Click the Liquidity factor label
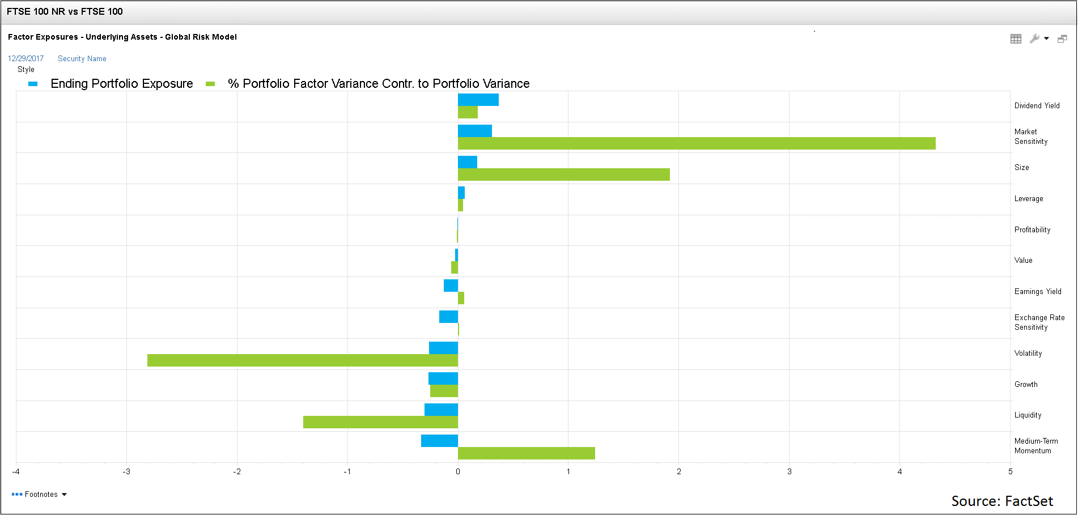This screenshot has height=515, width=1078. 1028,415
